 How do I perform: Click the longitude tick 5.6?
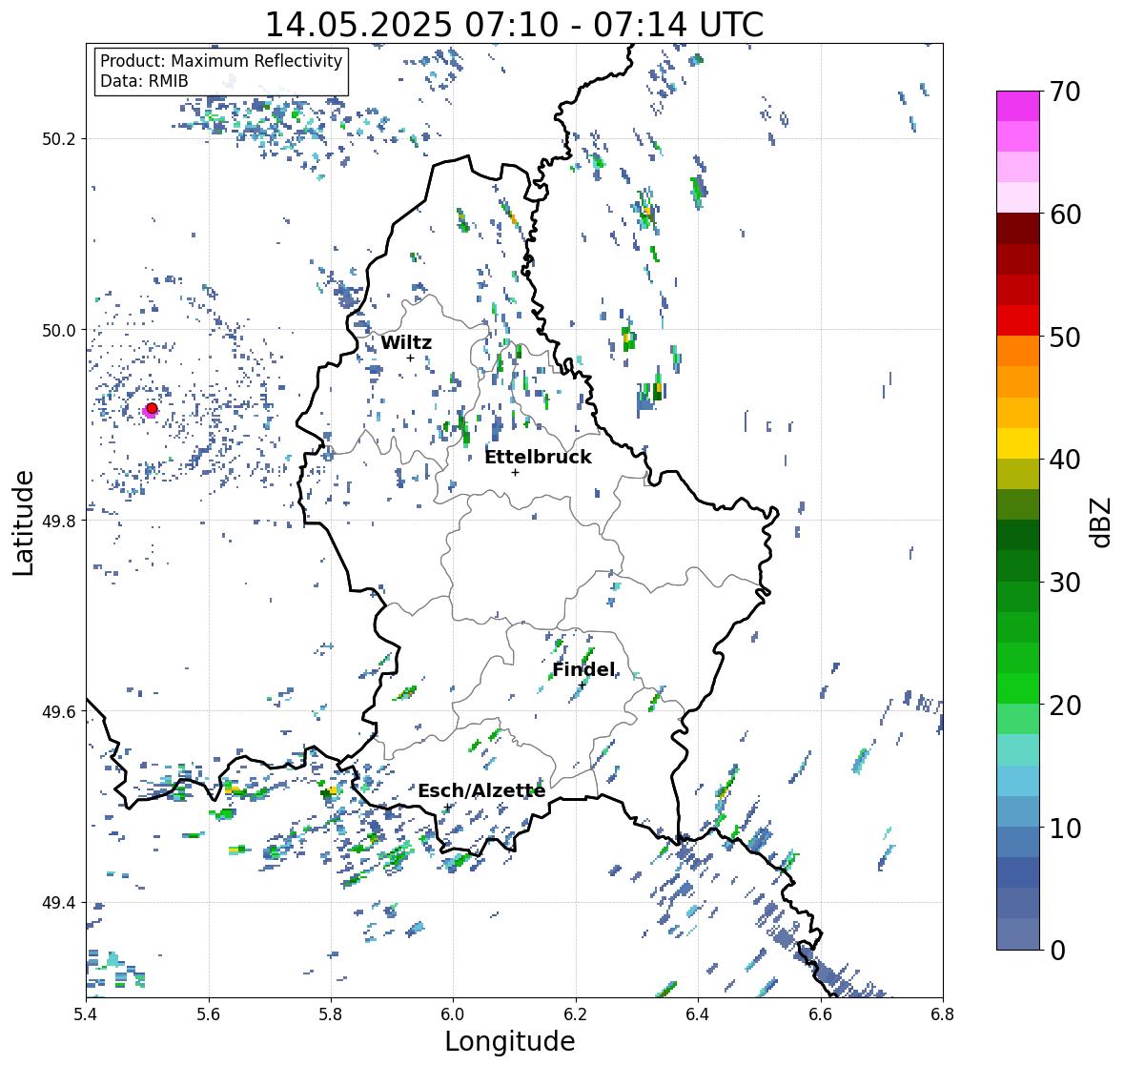coord(209,1014)
